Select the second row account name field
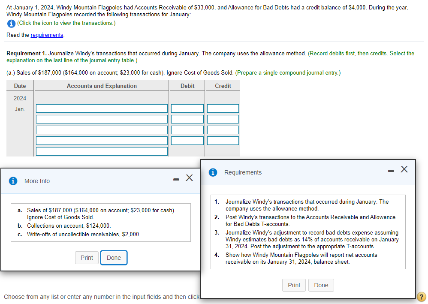428x304 pixels. (x=102, y=119)
